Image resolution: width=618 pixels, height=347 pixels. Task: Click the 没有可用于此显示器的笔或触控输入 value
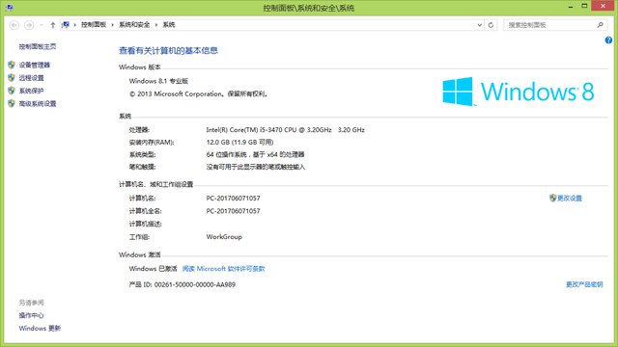[255, 167]
